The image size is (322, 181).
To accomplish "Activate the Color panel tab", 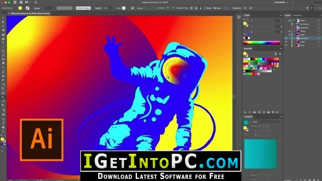I will (x=247, y=15).
